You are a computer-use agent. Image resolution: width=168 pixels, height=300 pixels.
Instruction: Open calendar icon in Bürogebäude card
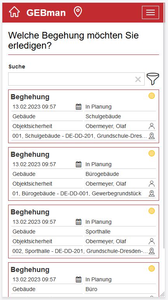[79, 164]
